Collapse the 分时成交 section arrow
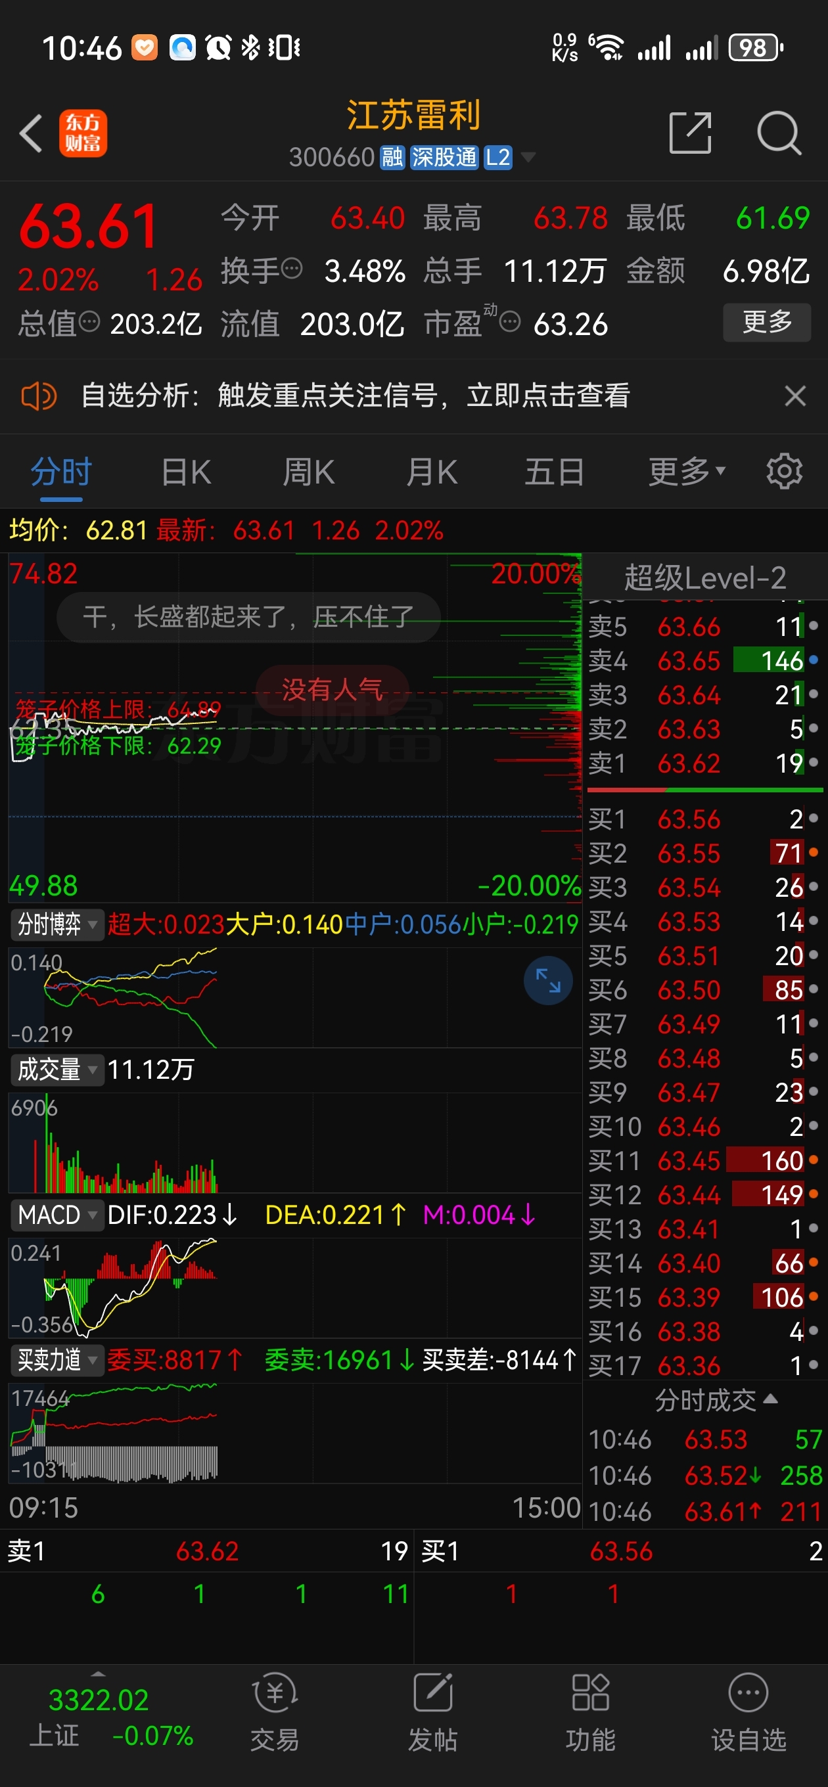 [770, 1400]
